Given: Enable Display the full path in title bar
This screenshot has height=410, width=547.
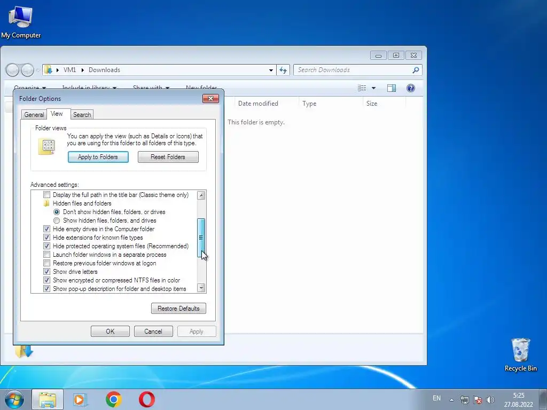Looking at the screenshot, I should pos(47,195).
